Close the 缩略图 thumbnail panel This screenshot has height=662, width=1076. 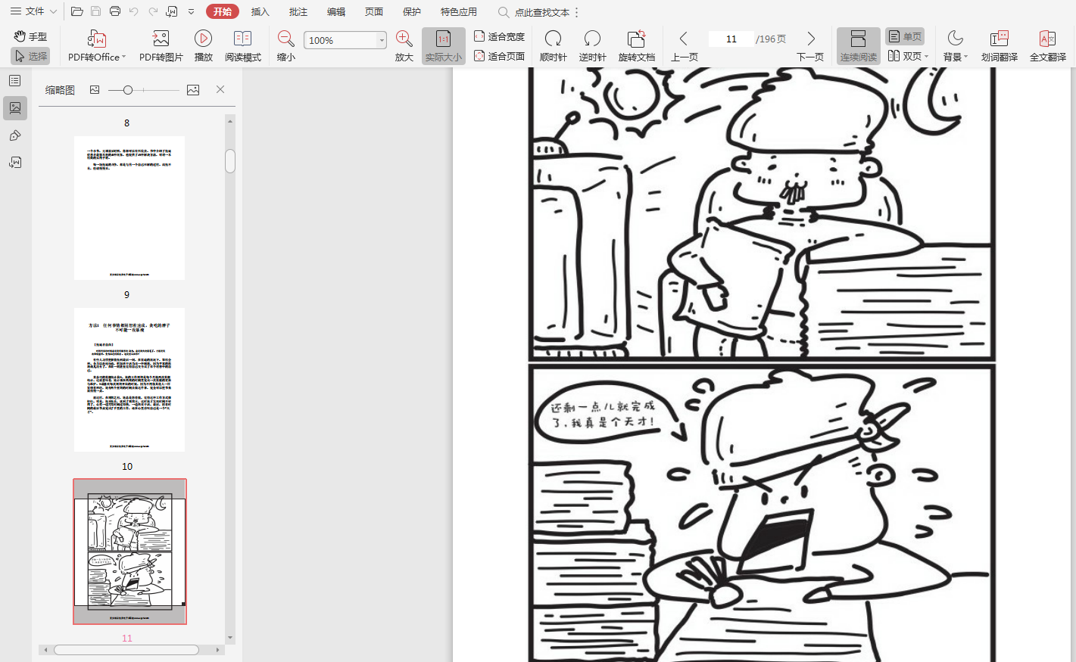tap(220, 89)
